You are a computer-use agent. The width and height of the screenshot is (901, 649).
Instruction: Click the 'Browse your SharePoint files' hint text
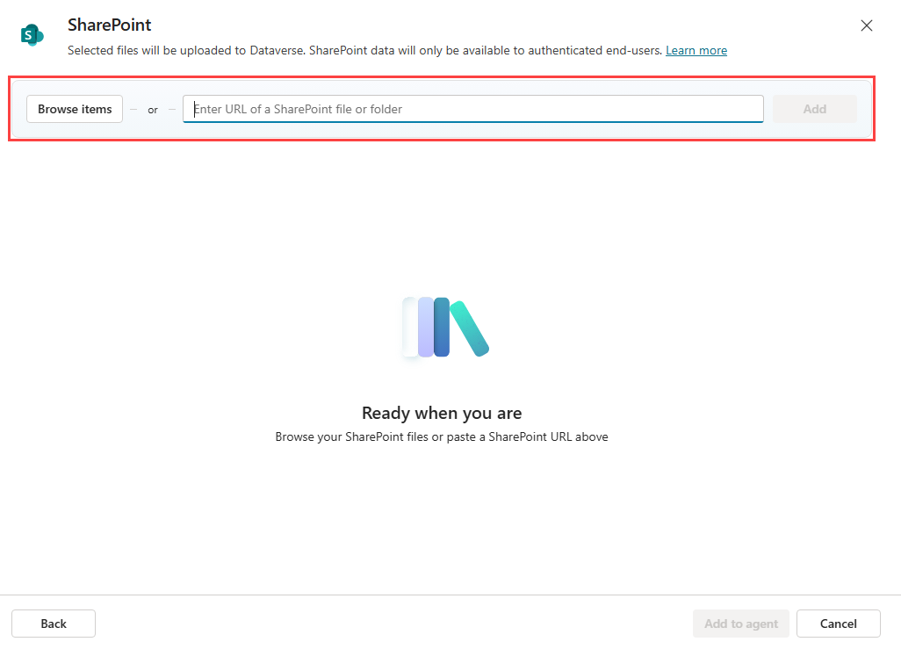click(x=441, y=436)
